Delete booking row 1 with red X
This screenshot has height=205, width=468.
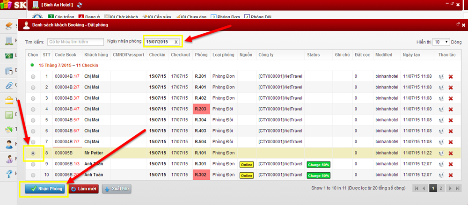pyautogui.click(x=451, y=76)
